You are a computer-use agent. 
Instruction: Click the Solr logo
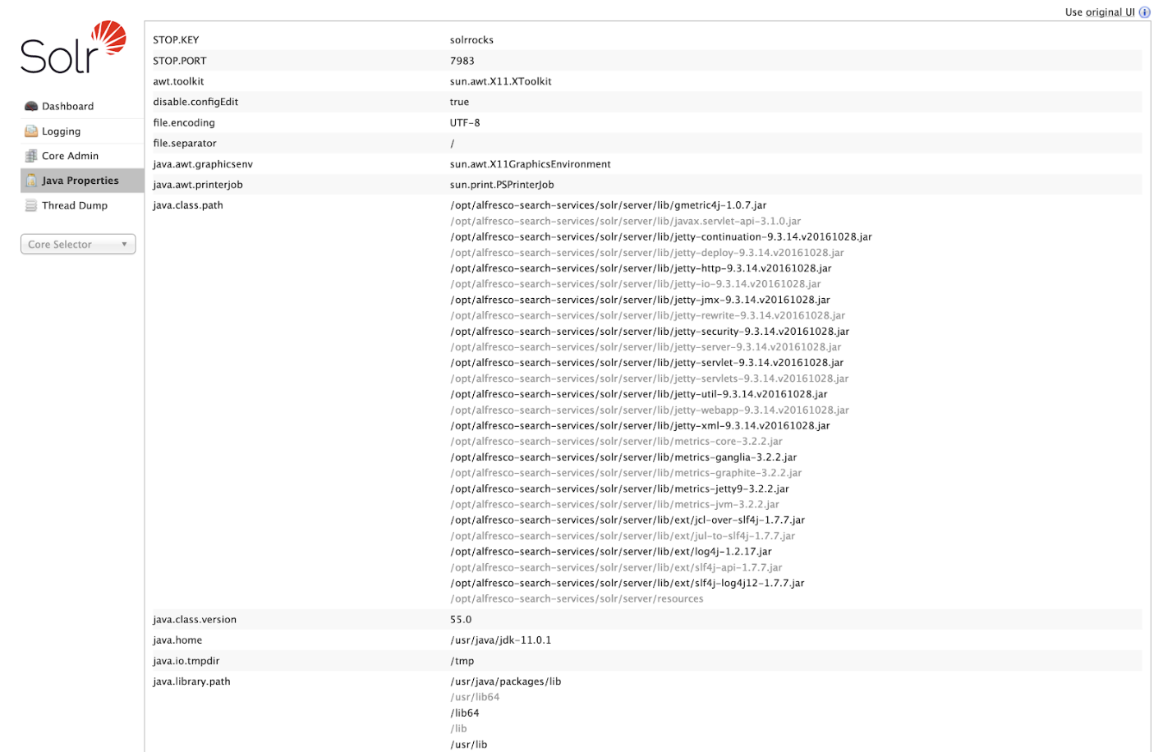[73, 48]
